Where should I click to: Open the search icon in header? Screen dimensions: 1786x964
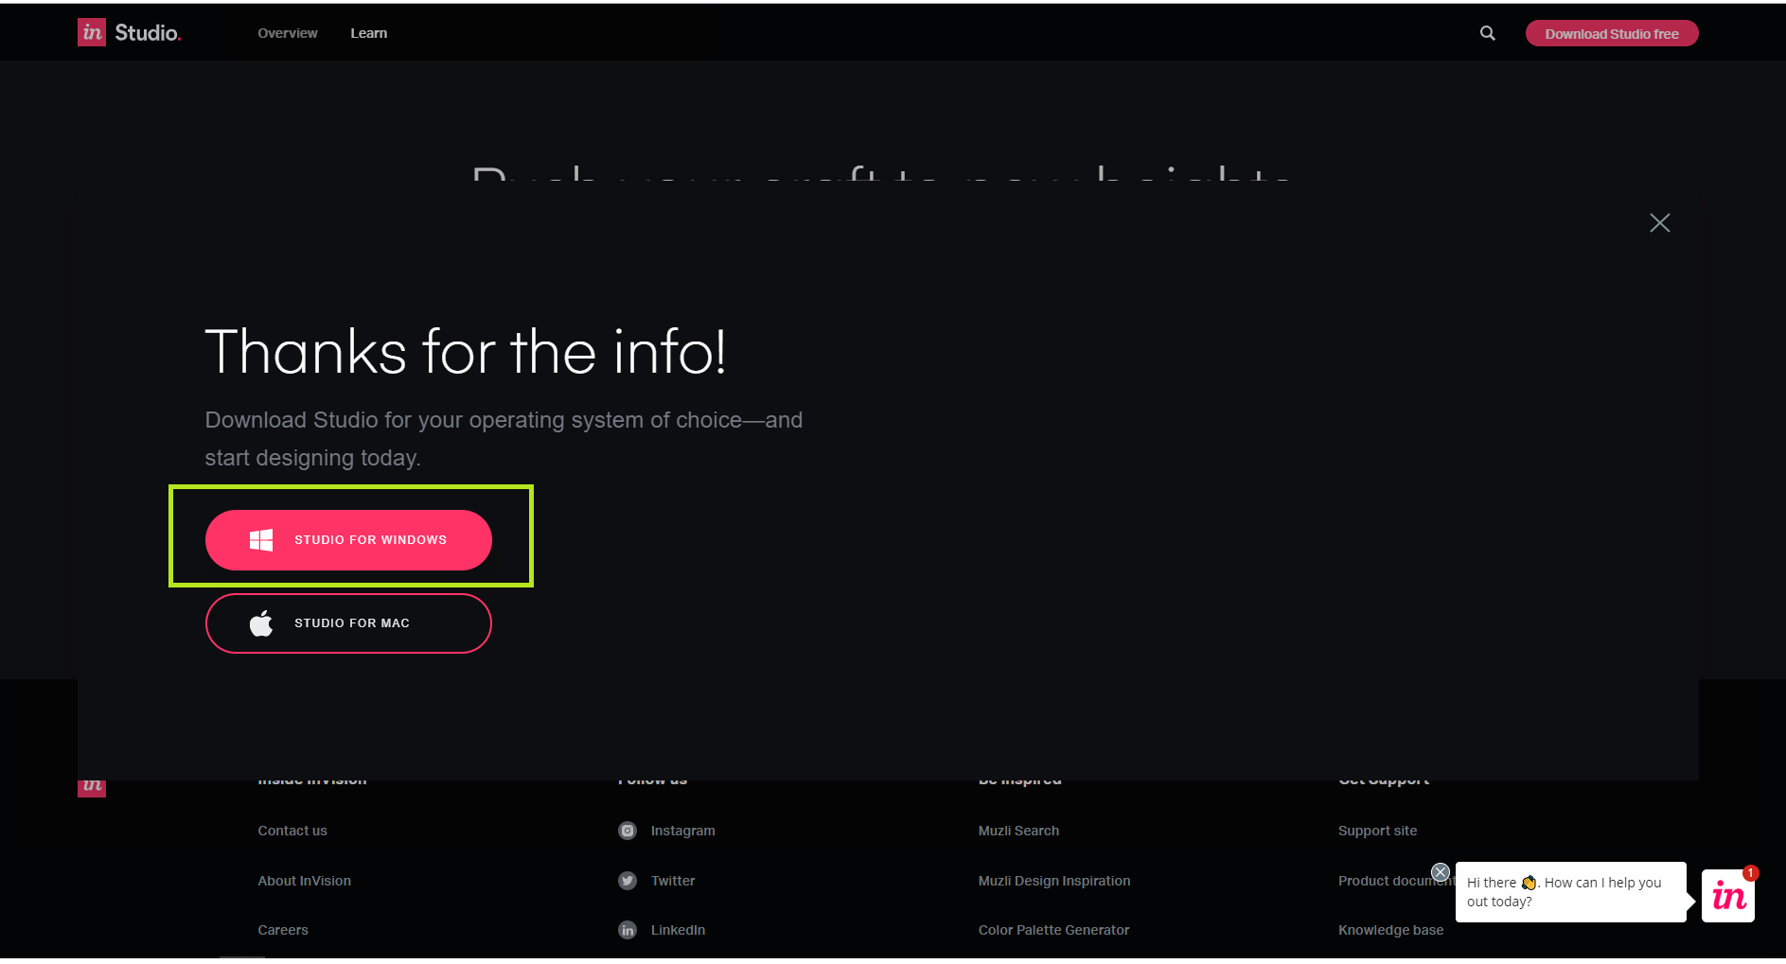coord(1487,33)
